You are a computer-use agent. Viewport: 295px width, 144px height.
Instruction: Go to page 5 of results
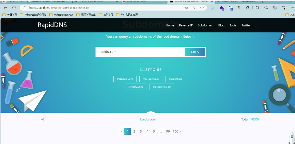click(154, 131)
